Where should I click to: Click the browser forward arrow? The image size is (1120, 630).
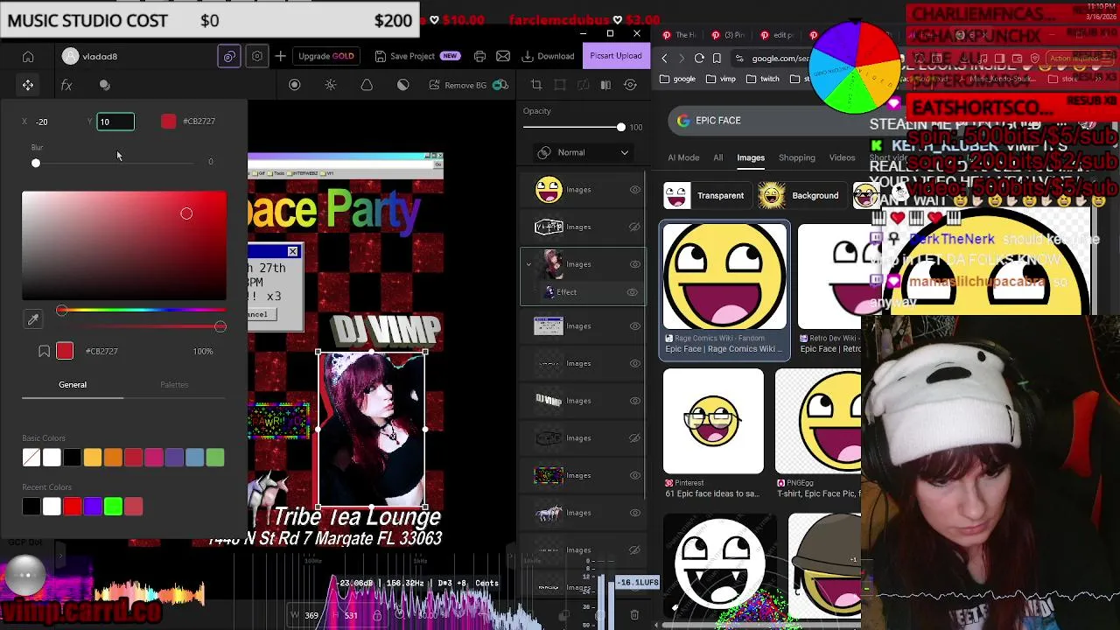682,58
